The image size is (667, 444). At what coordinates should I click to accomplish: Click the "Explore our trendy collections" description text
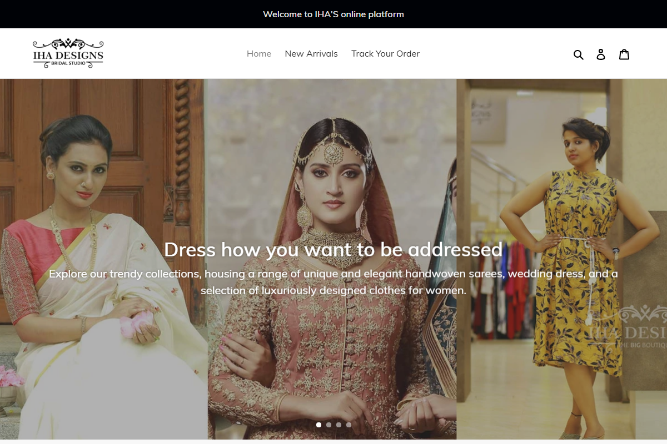tap(333, 282)
